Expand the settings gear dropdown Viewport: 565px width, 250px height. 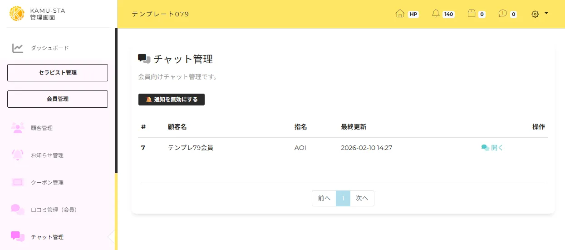(540, 14)
